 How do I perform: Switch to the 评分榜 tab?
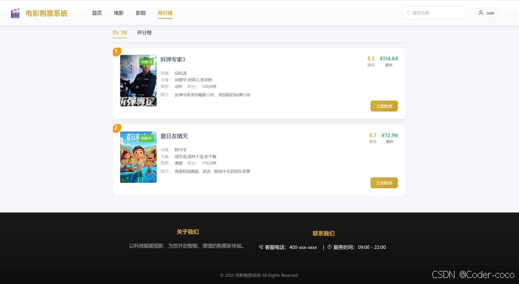145,32
